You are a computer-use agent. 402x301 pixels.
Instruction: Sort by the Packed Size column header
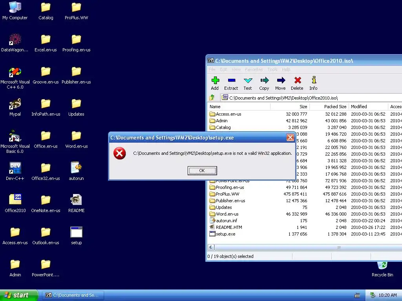[x=329, y=107]
